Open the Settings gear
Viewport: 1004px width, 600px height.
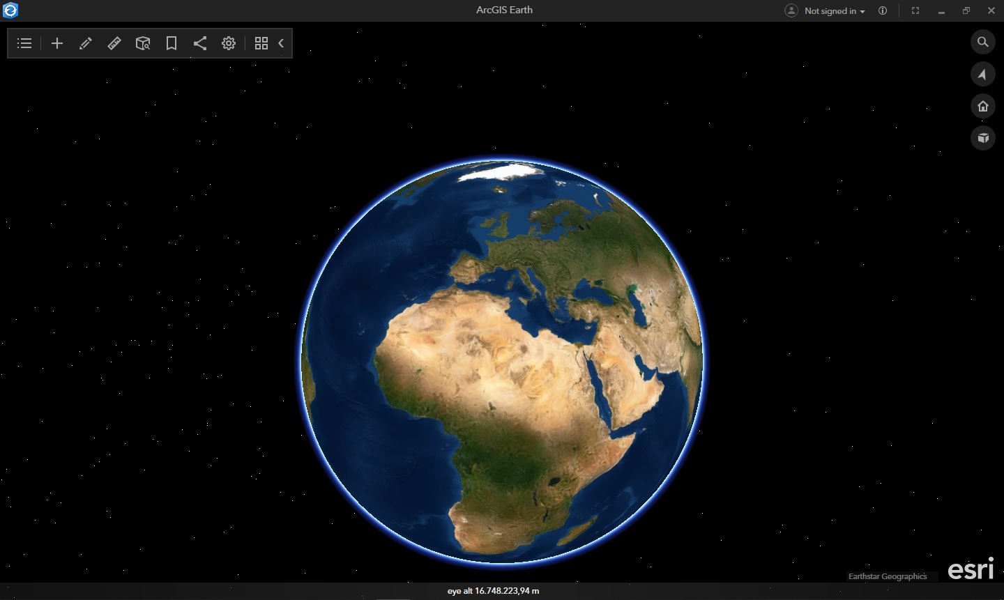point(229,43)
